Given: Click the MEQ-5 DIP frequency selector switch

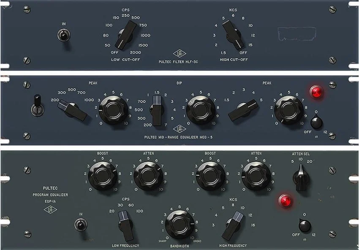Looking at the screenshot, I should (x=157, y=111).
